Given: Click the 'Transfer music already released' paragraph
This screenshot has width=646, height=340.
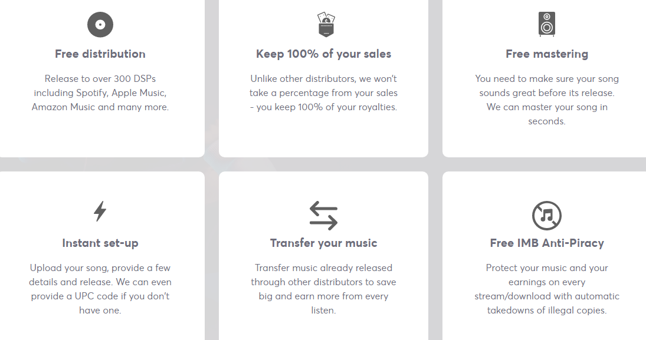Looking at the screenshot, I should click(x=324, y=289).
